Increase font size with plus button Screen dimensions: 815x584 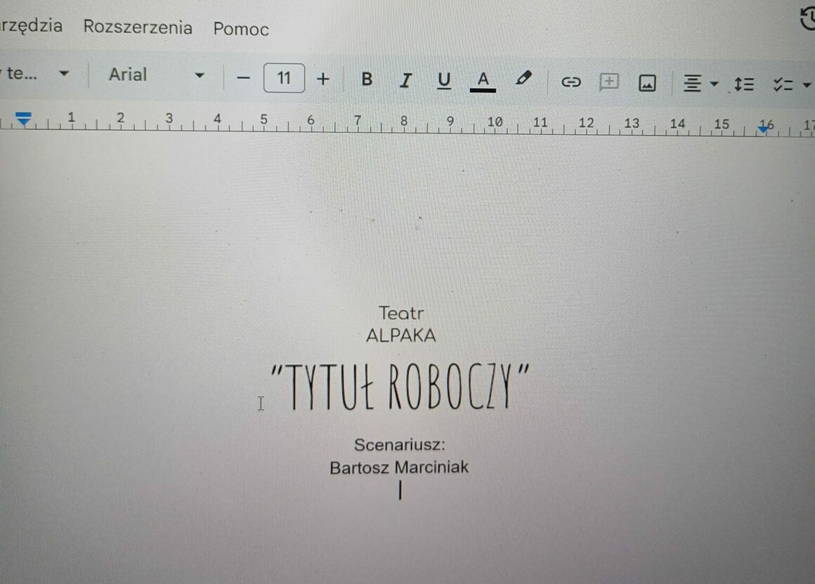pyautogui.click(x=322, y=78)
